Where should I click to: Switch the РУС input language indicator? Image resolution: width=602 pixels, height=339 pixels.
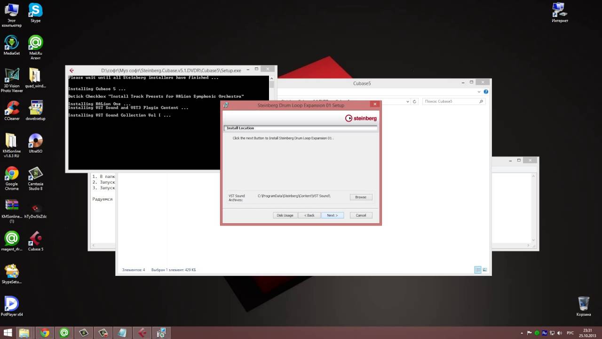click(x=570, y=333)
